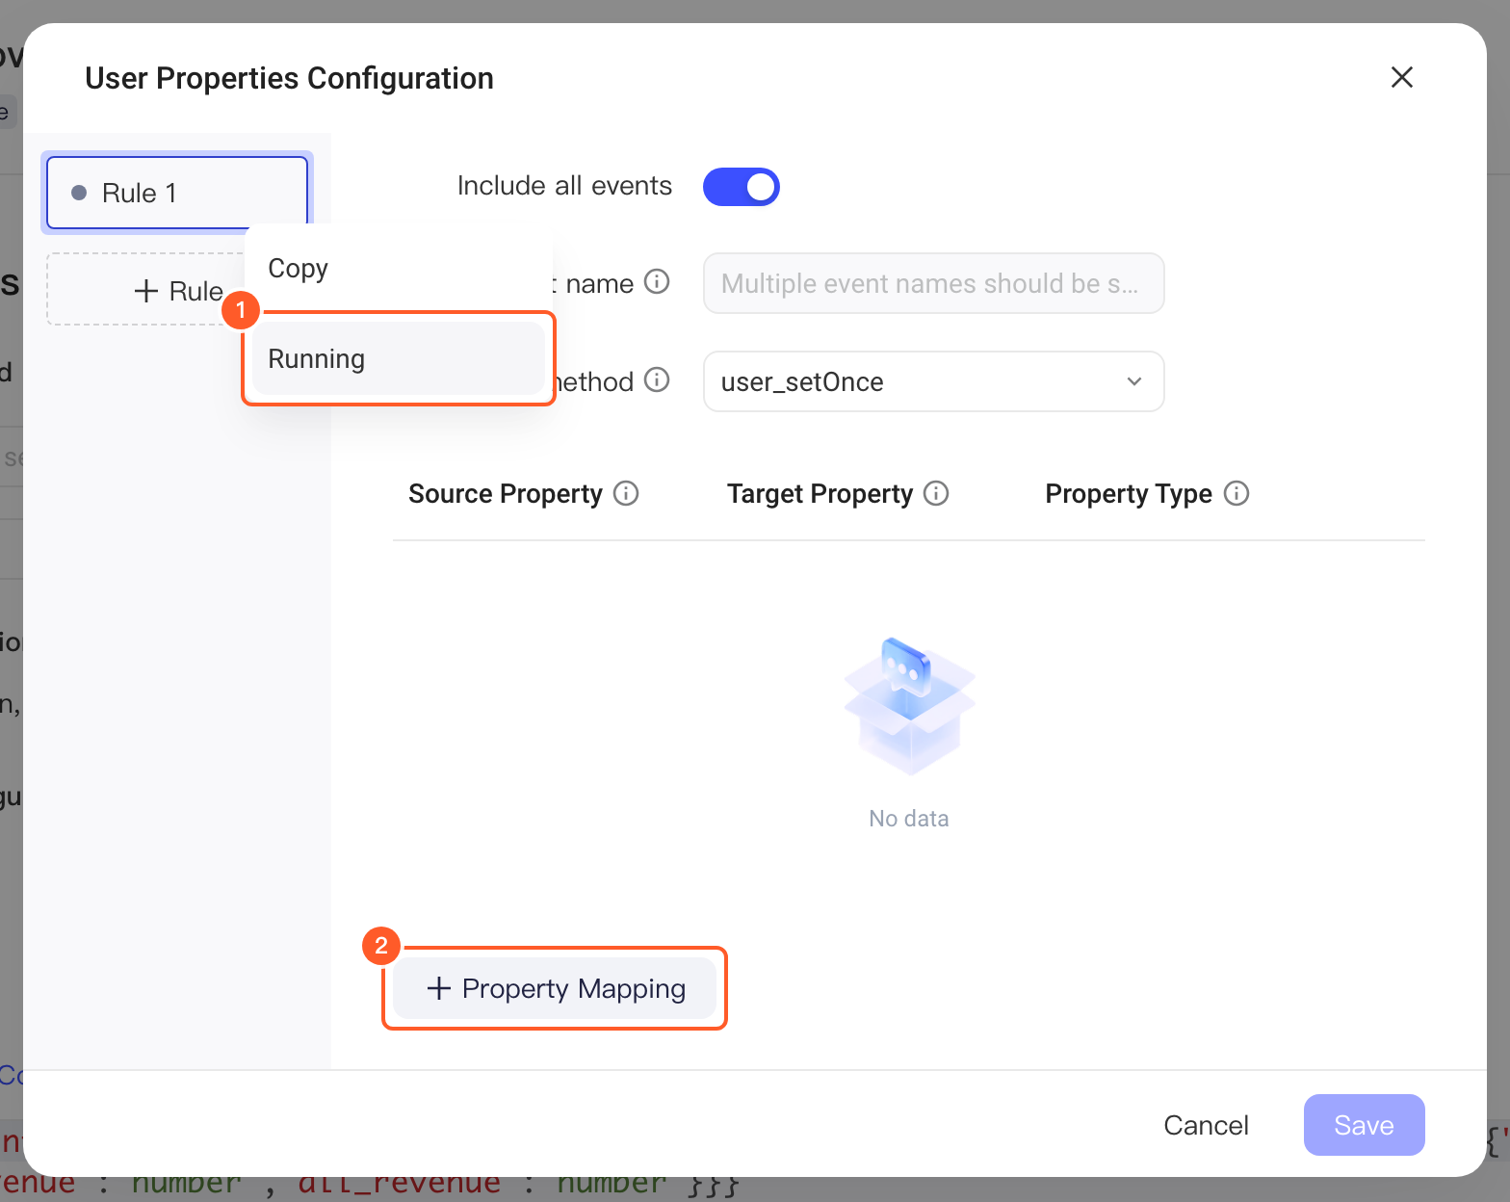Click the No data box illustration
This screenshot has height=1202, width=1510.
910,705
